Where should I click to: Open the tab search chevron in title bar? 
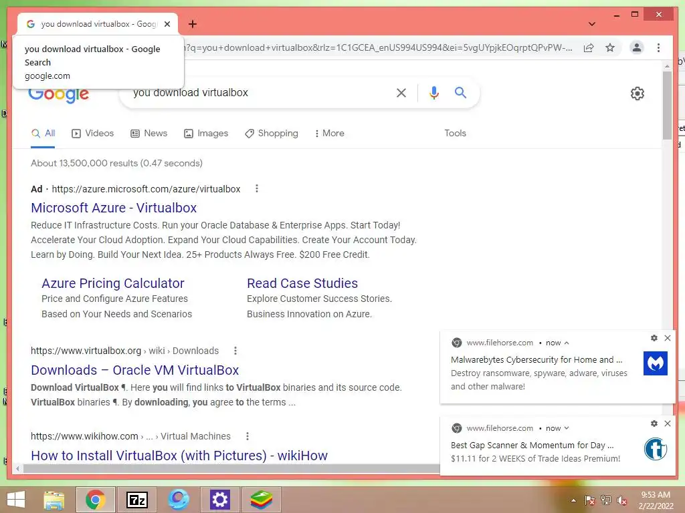click(x=592, y=24)
